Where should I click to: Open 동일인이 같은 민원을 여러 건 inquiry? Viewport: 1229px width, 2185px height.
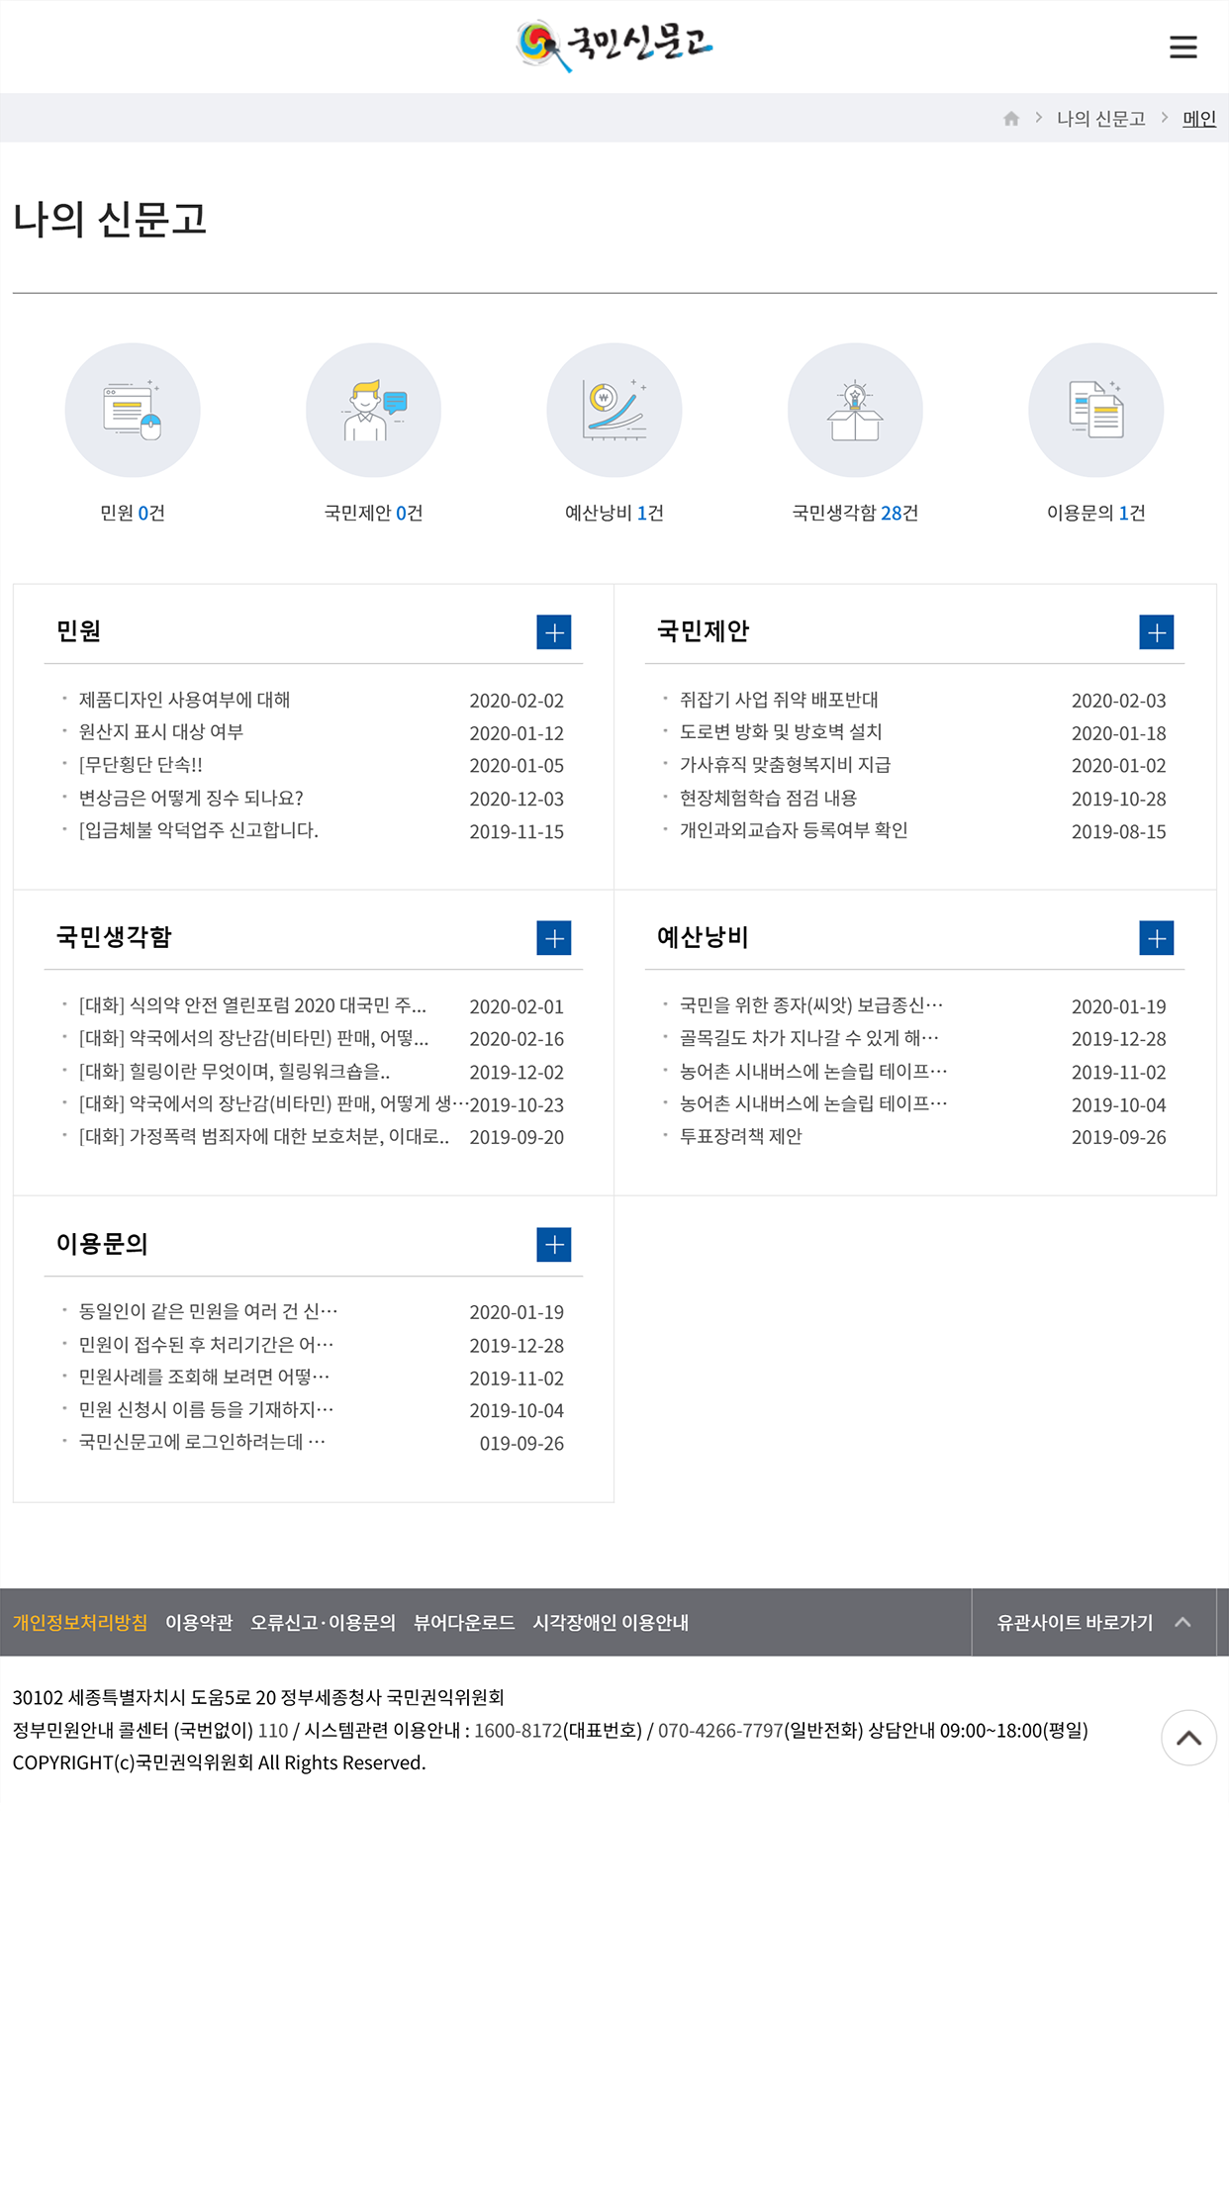208,1311
